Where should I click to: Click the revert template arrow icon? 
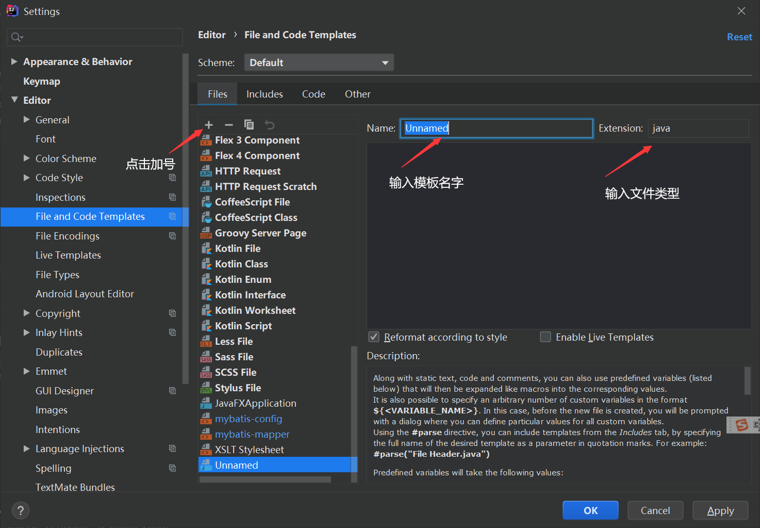[269, 125]
